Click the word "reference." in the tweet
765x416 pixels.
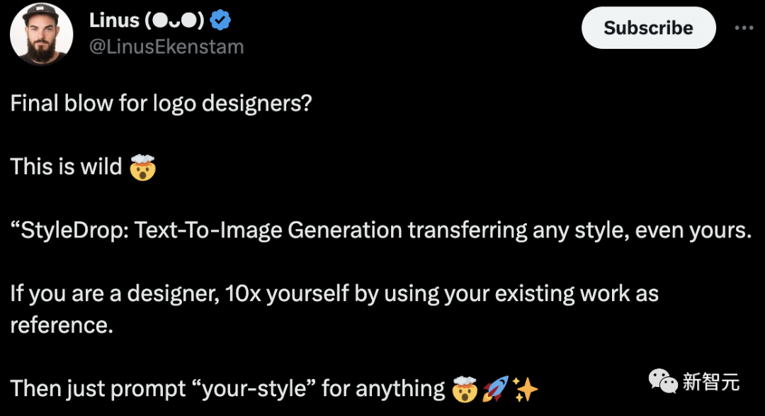point(62,325)
